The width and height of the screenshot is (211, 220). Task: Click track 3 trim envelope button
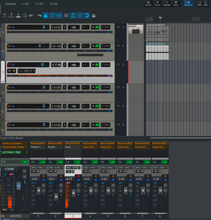105,65
